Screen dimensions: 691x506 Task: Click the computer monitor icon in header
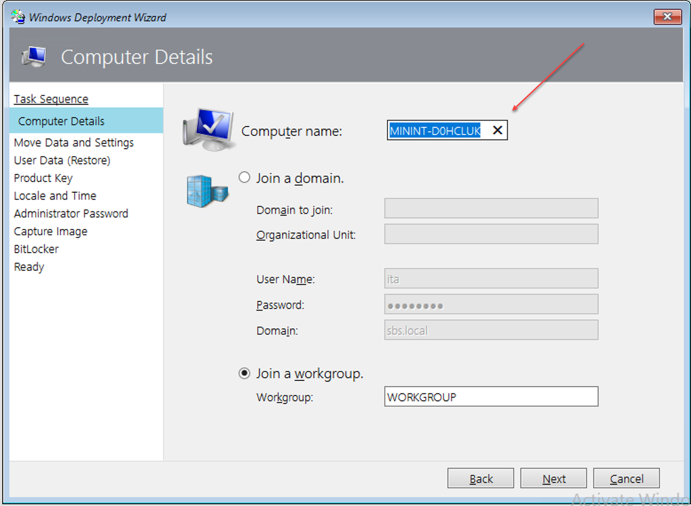[x=34, y=57]
